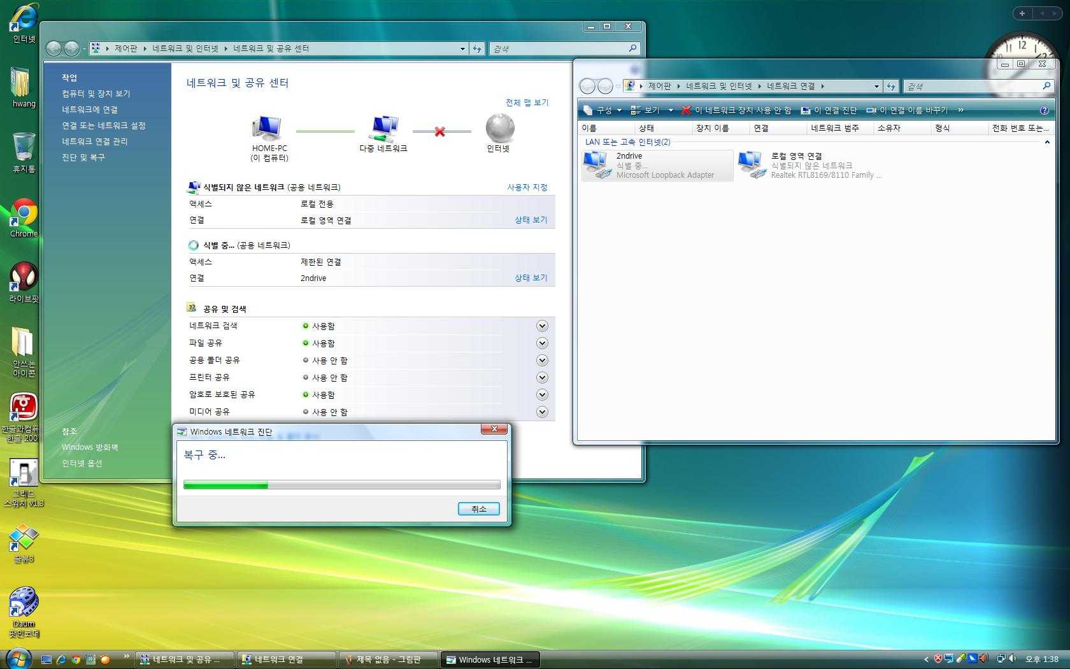Click the red shield security tray icon

pos(938,658)
